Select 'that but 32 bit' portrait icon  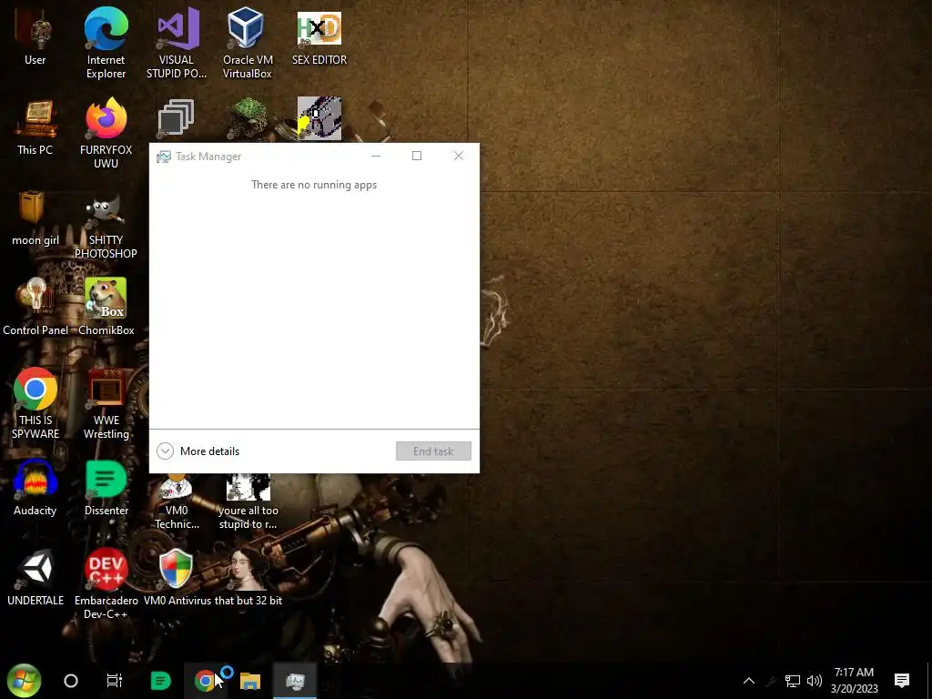pyautogui.click(x=248, y=578)
